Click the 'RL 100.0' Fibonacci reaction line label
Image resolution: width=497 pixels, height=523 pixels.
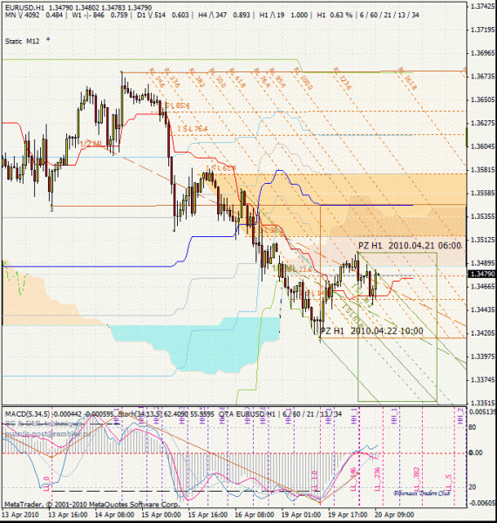303,78
